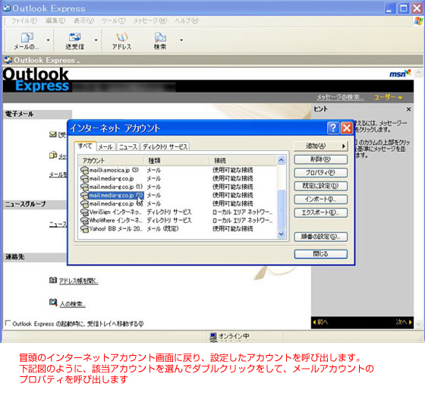Click the 既定に設定(D) button
Screen dimensions: 425x396
coord(320,186)
